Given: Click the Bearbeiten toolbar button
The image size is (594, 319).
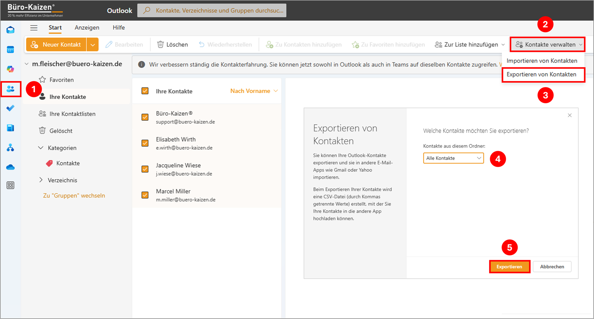Looking at the screenshot, I should coord(124,45).
